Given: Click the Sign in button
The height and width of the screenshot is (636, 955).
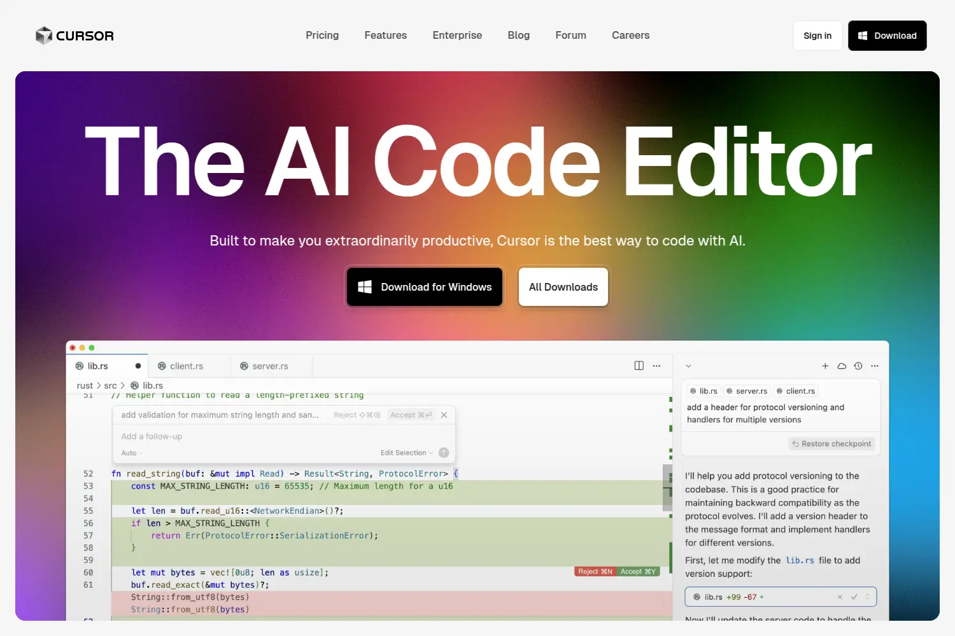Looking at the screenshot, I should click(x=817, y=36).
